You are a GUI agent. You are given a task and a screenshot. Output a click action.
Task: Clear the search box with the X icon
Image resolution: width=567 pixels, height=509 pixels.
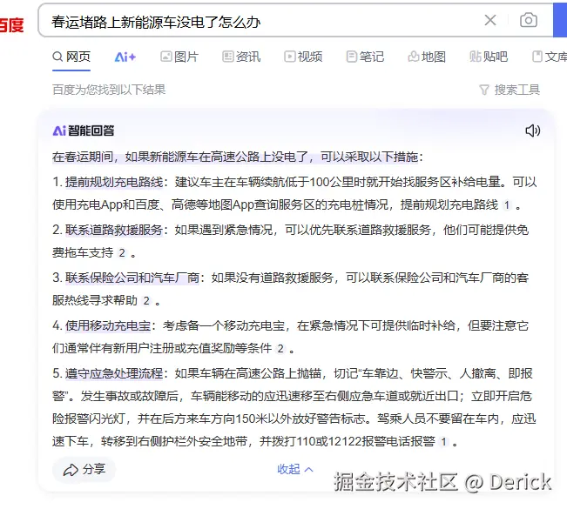490,20
